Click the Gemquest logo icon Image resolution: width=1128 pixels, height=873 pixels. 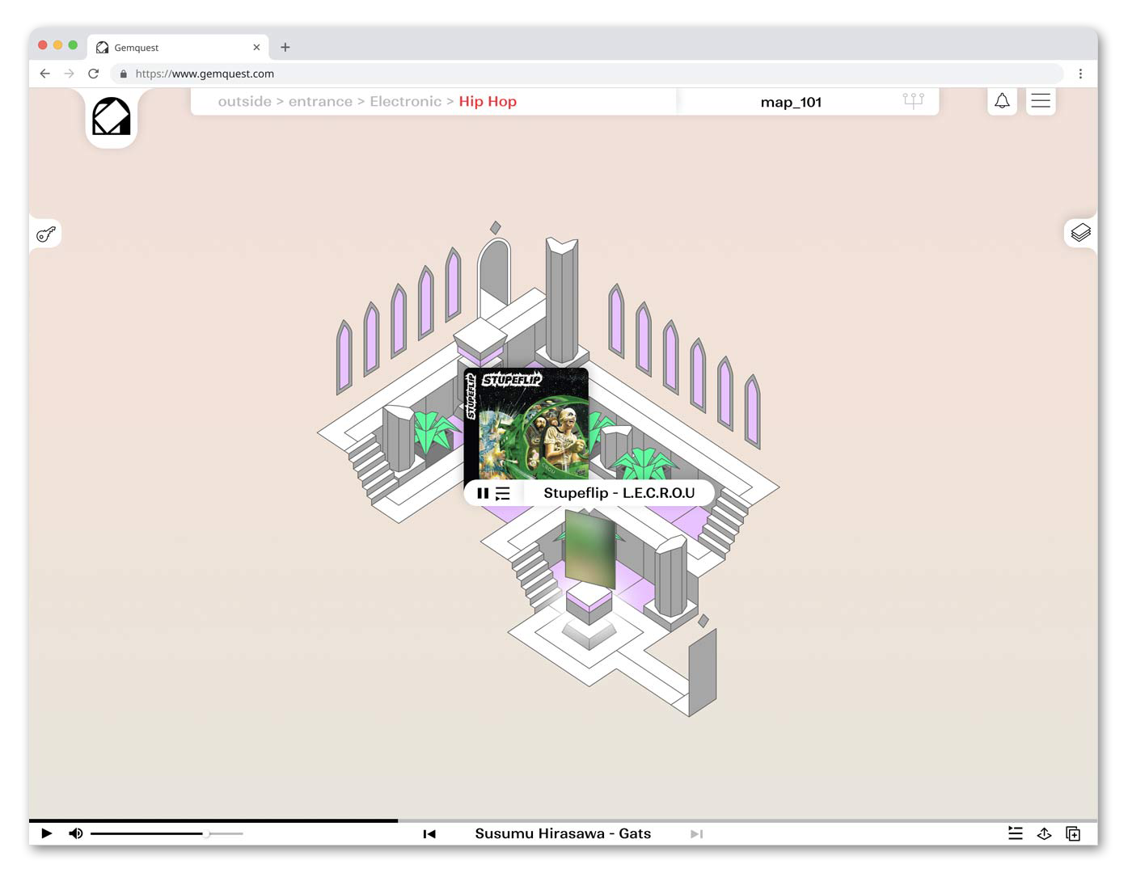point(111,117)
